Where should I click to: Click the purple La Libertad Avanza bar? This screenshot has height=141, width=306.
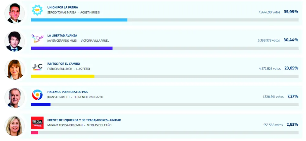click(72, 48)
